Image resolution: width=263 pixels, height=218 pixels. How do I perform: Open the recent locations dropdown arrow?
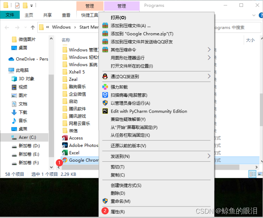(x=25, y=27)
